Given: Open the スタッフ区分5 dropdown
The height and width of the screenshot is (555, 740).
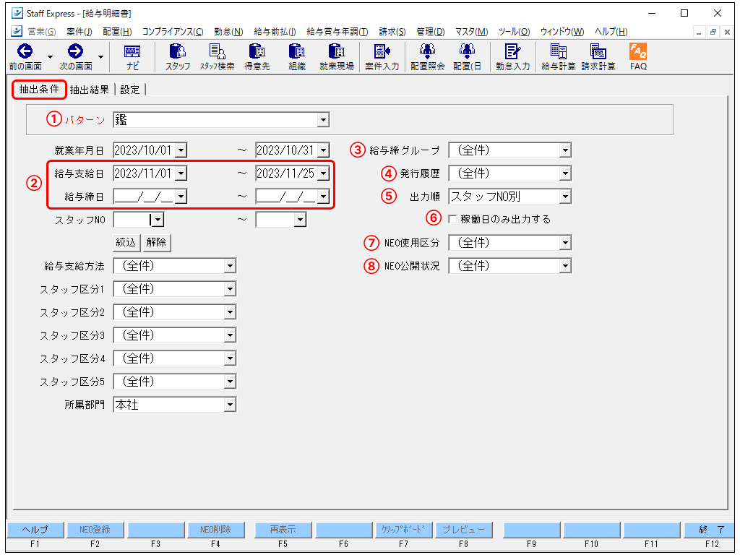Looking at the screenshot, I should (x=230, y=382).
